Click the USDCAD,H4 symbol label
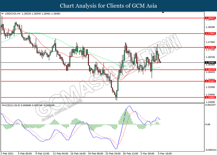 pos(12,14)
